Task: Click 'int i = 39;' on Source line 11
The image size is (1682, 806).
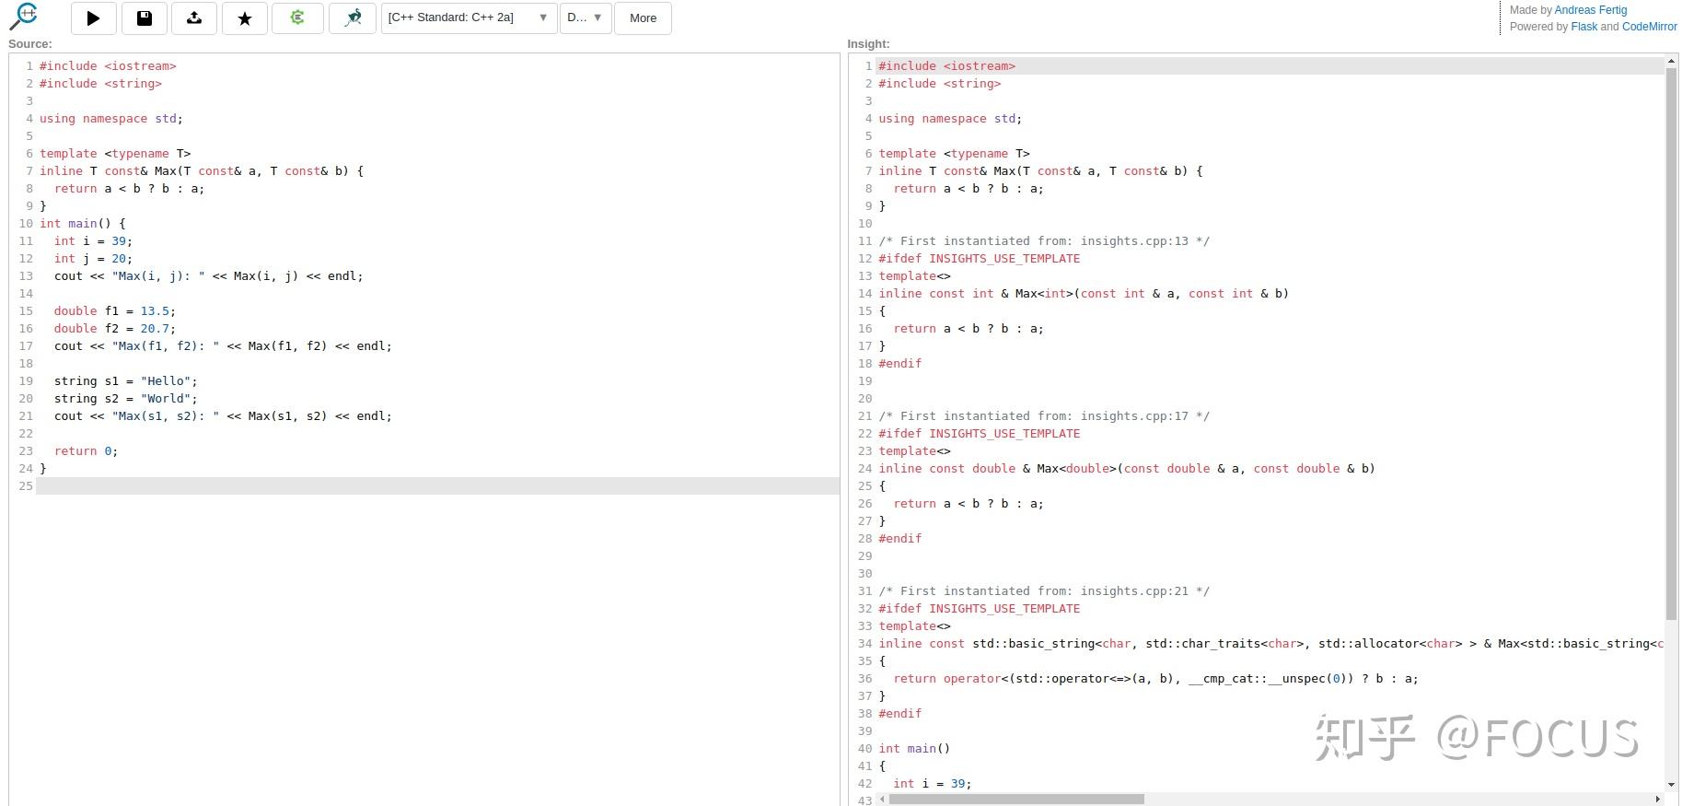Action: pos(93,241)
